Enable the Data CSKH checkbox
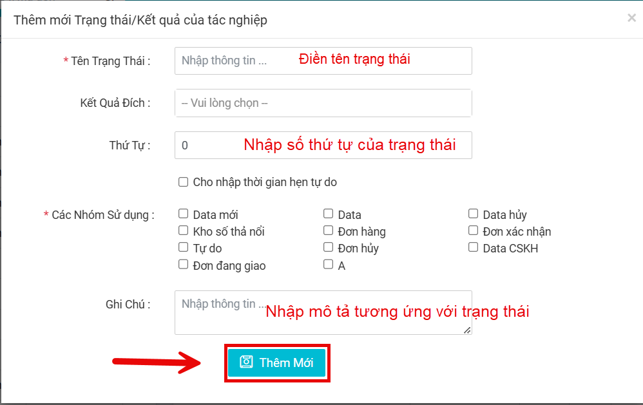Image resolution: width=643 pixels, height=405 pixels. point(473,247)
